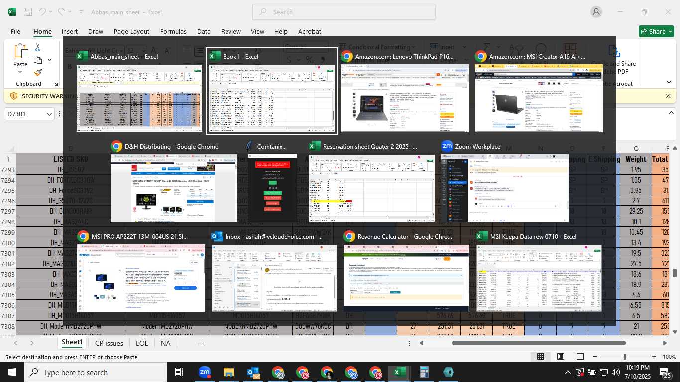Switch to Page Layout view icon

click(x=561, y=357)
